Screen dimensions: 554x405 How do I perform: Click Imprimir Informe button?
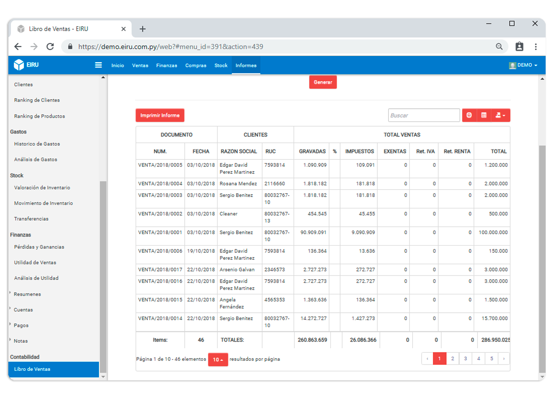(160, 115)
